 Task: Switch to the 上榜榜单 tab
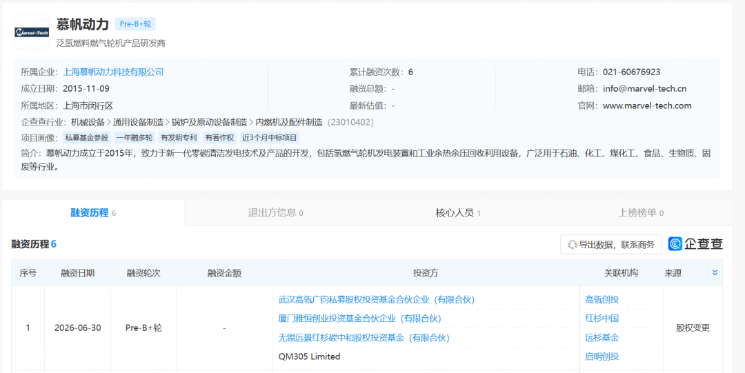tap(640, 213)
